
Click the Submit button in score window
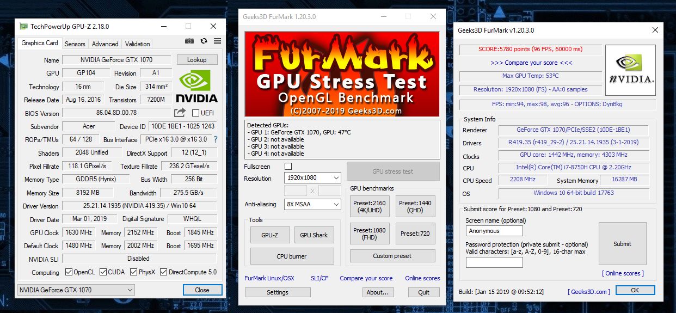[623, 244]
